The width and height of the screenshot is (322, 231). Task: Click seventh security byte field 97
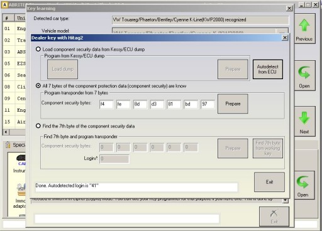click(208, 104)
